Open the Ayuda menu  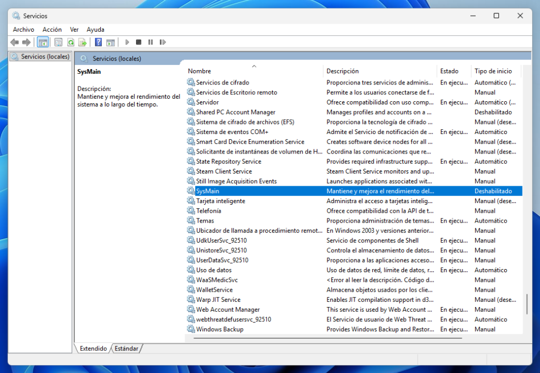[x=95, y=30]
